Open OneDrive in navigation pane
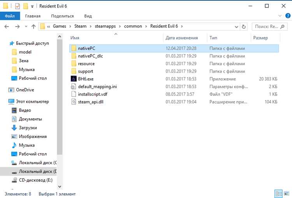This screenshot has width=292, height=198. coord(21,90)
